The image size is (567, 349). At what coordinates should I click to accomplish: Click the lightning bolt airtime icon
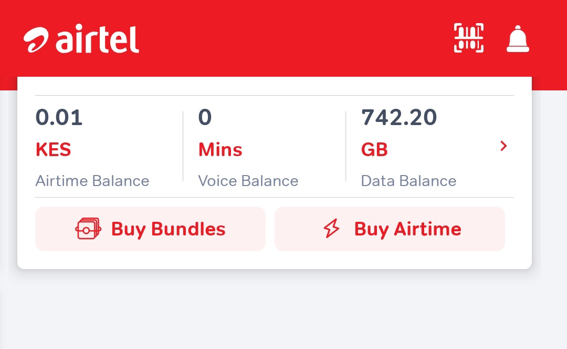(x=331, y=229)
